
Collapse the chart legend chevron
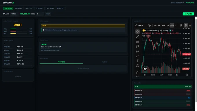click(144, 39)
